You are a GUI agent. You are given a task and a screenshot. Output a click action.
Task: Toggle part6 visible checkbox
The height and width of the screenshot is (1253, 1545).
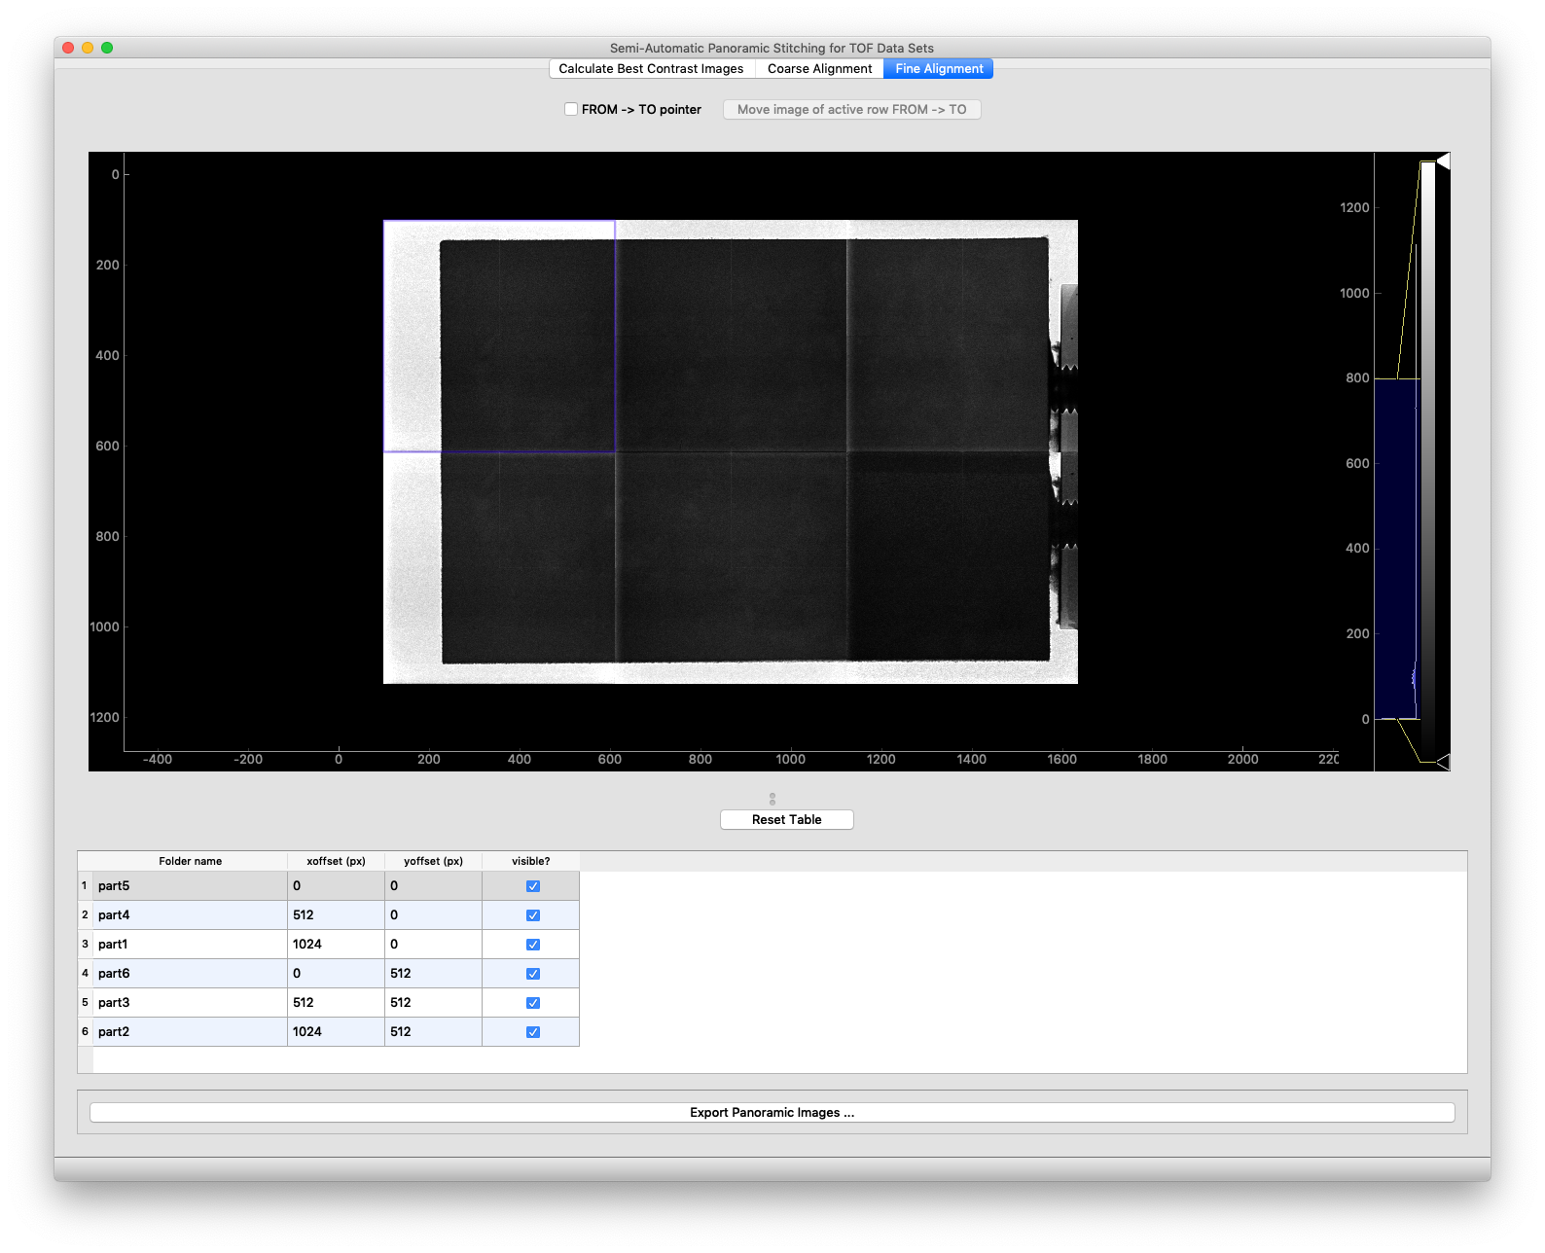[533, 974]
